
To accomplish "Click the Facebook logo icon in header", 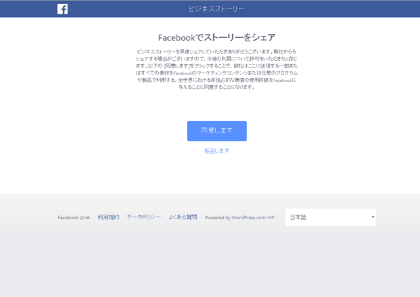I will point(62,9).
